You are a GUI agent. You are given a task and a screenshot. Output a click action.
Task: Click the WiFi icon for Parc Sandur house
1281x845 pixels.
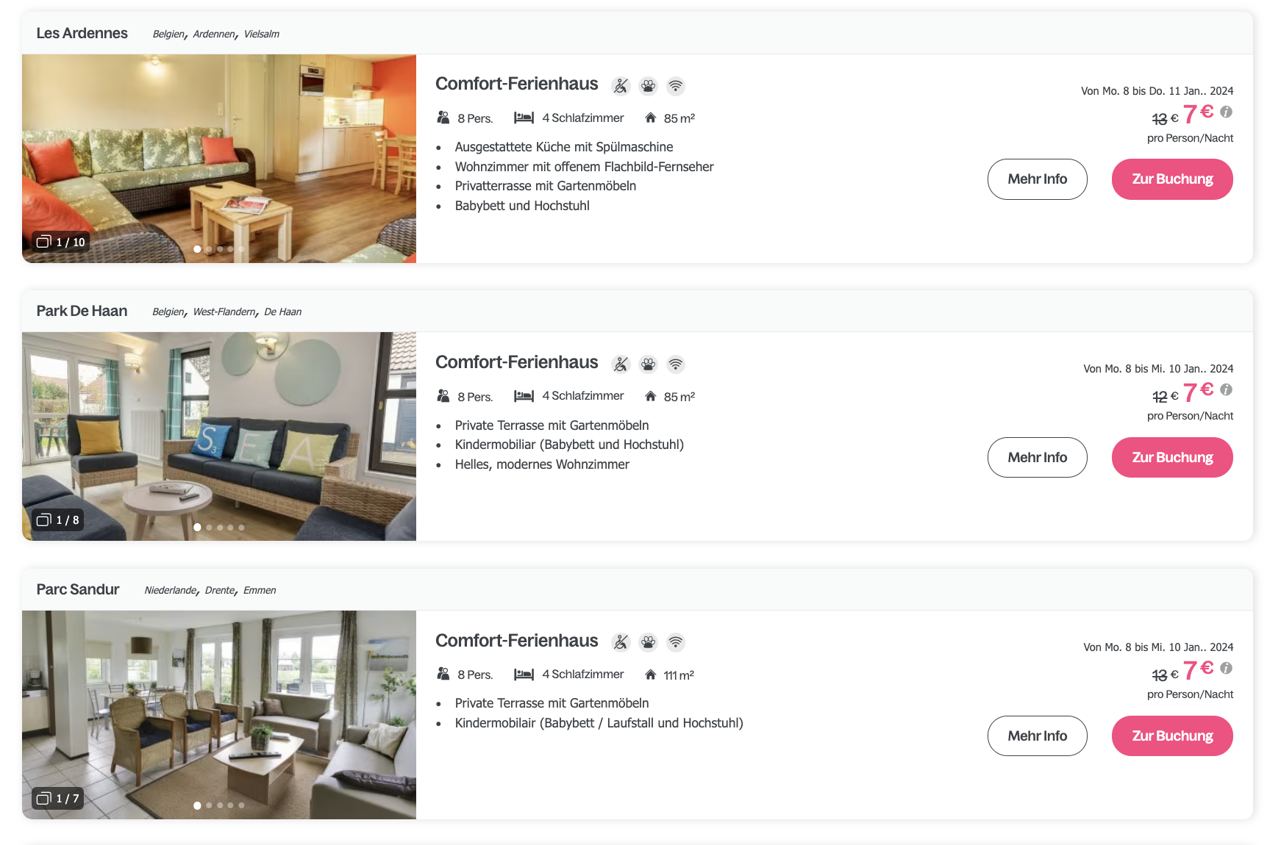pyautogui.click(x=675, y=642)
